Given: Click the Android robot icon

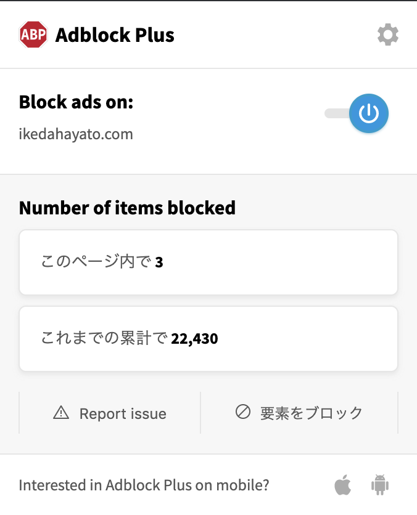Looking at the screenshot, I should click(x=380, y=485).
